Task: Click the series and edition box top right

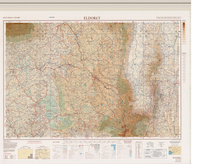Action: click(169, 17)
